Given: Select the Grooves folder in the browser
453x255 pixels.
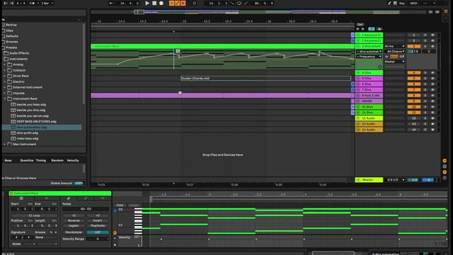Looking at the screenshot, I should click(x=12, y=42).
